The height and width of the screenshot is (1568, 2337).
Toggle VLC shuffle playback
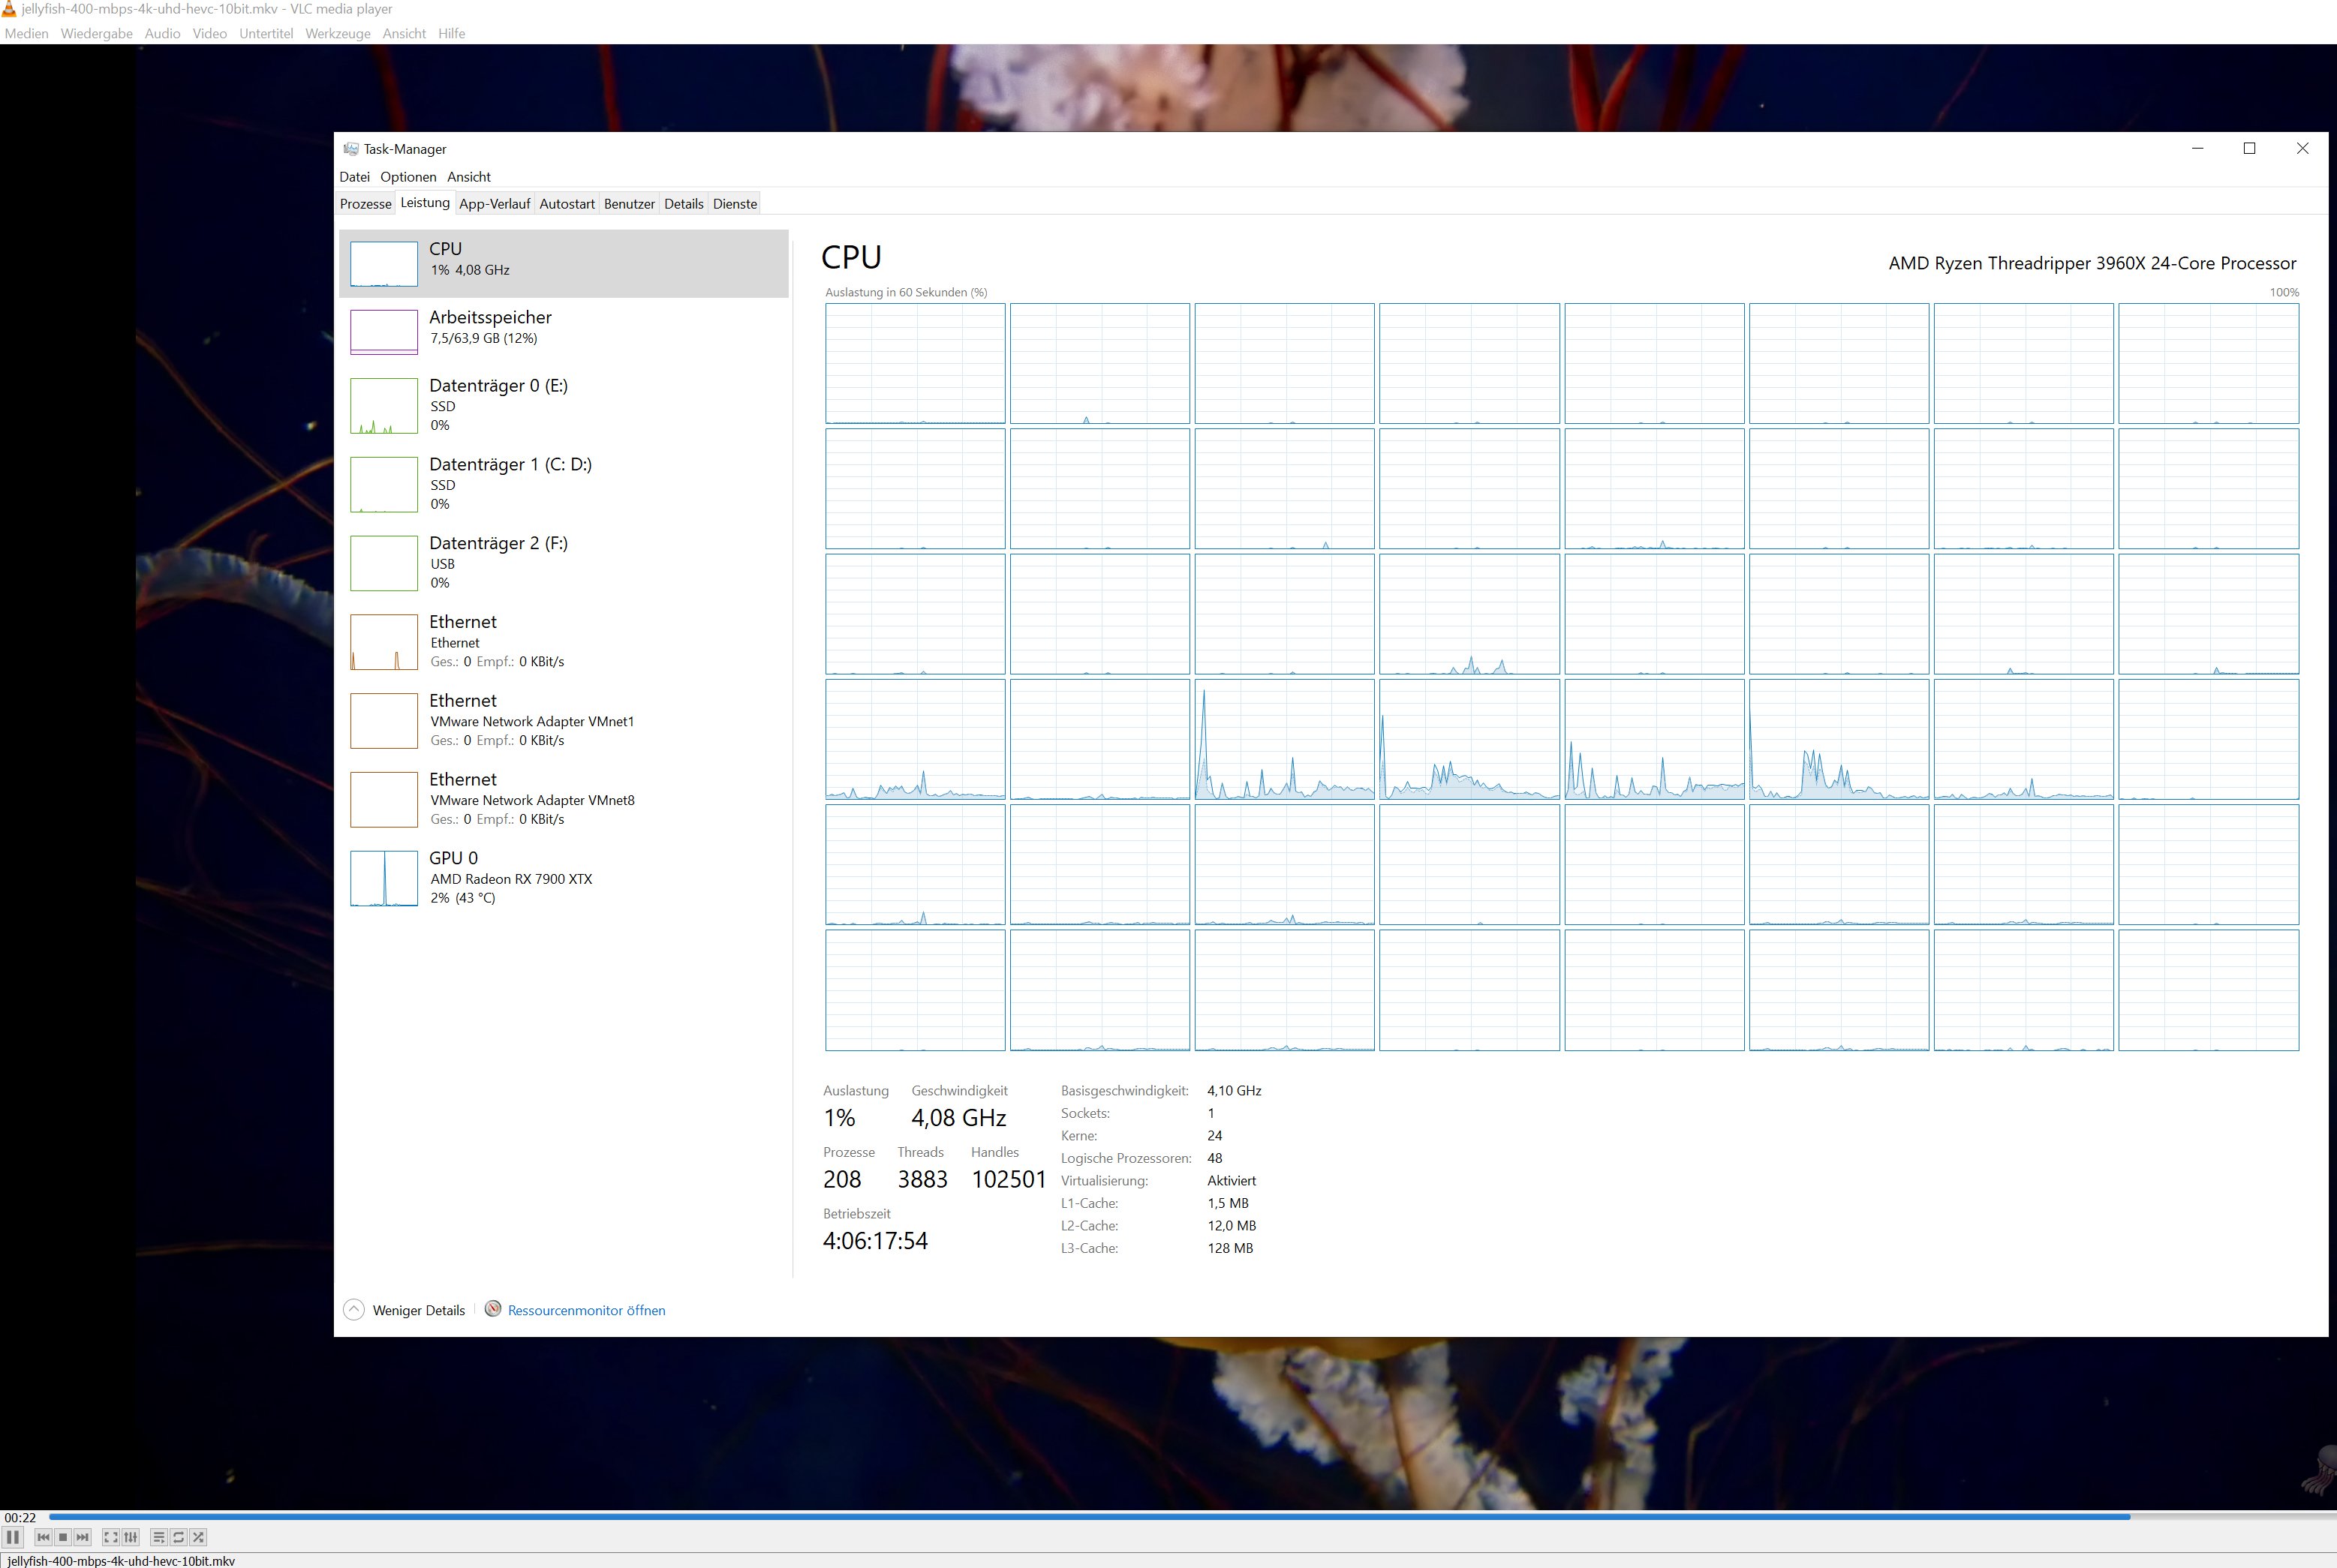point(198,1537)
